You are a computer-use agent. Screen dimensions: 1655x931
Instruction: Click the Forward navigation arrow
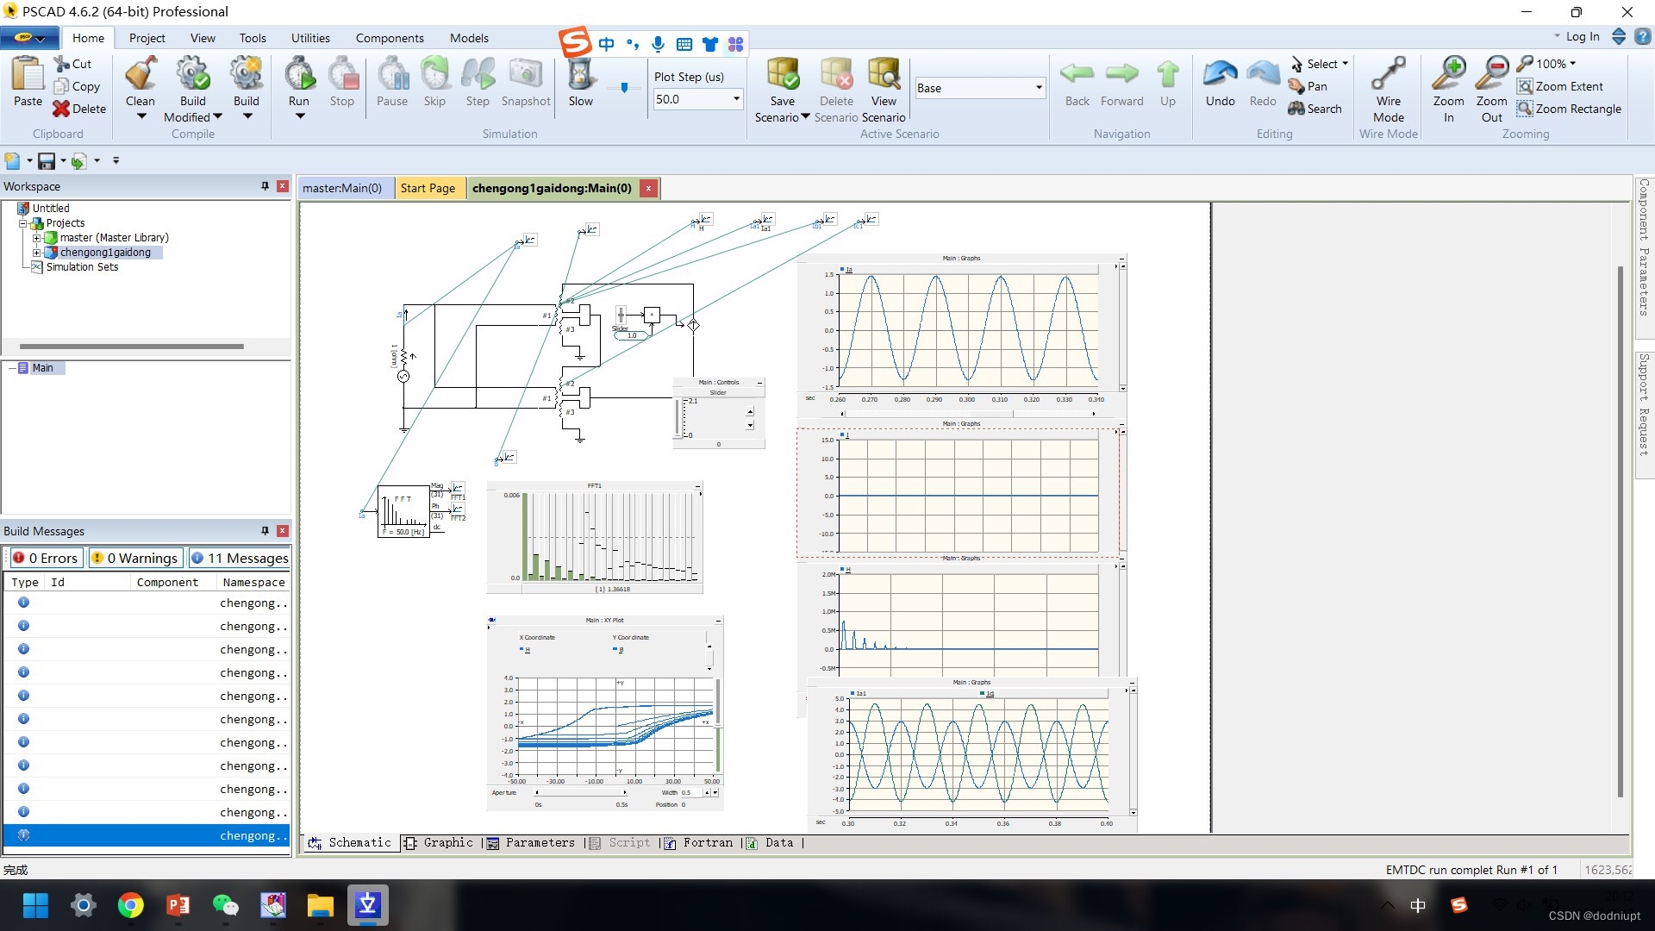pyautogui.click(x=1121, y=74)
